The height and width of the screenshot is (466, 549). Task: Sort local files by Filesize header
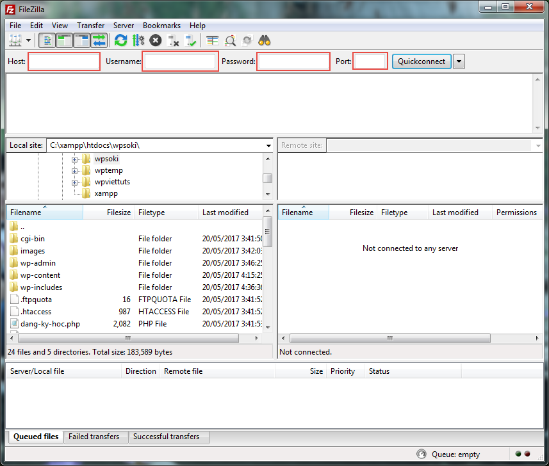(x=108, y=213)
